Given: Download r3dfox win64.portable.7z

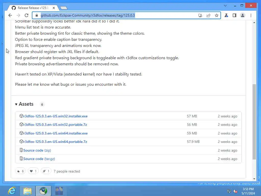Looking at the screenshot, I should coord(55,142).
